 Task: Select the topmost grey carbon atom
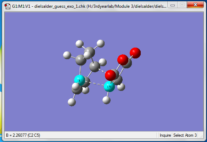pos(90,52)
